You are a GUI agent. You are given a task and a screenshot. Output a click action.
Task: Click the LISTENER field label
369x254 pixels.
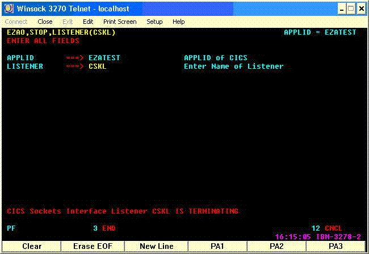tap(25, 66)
